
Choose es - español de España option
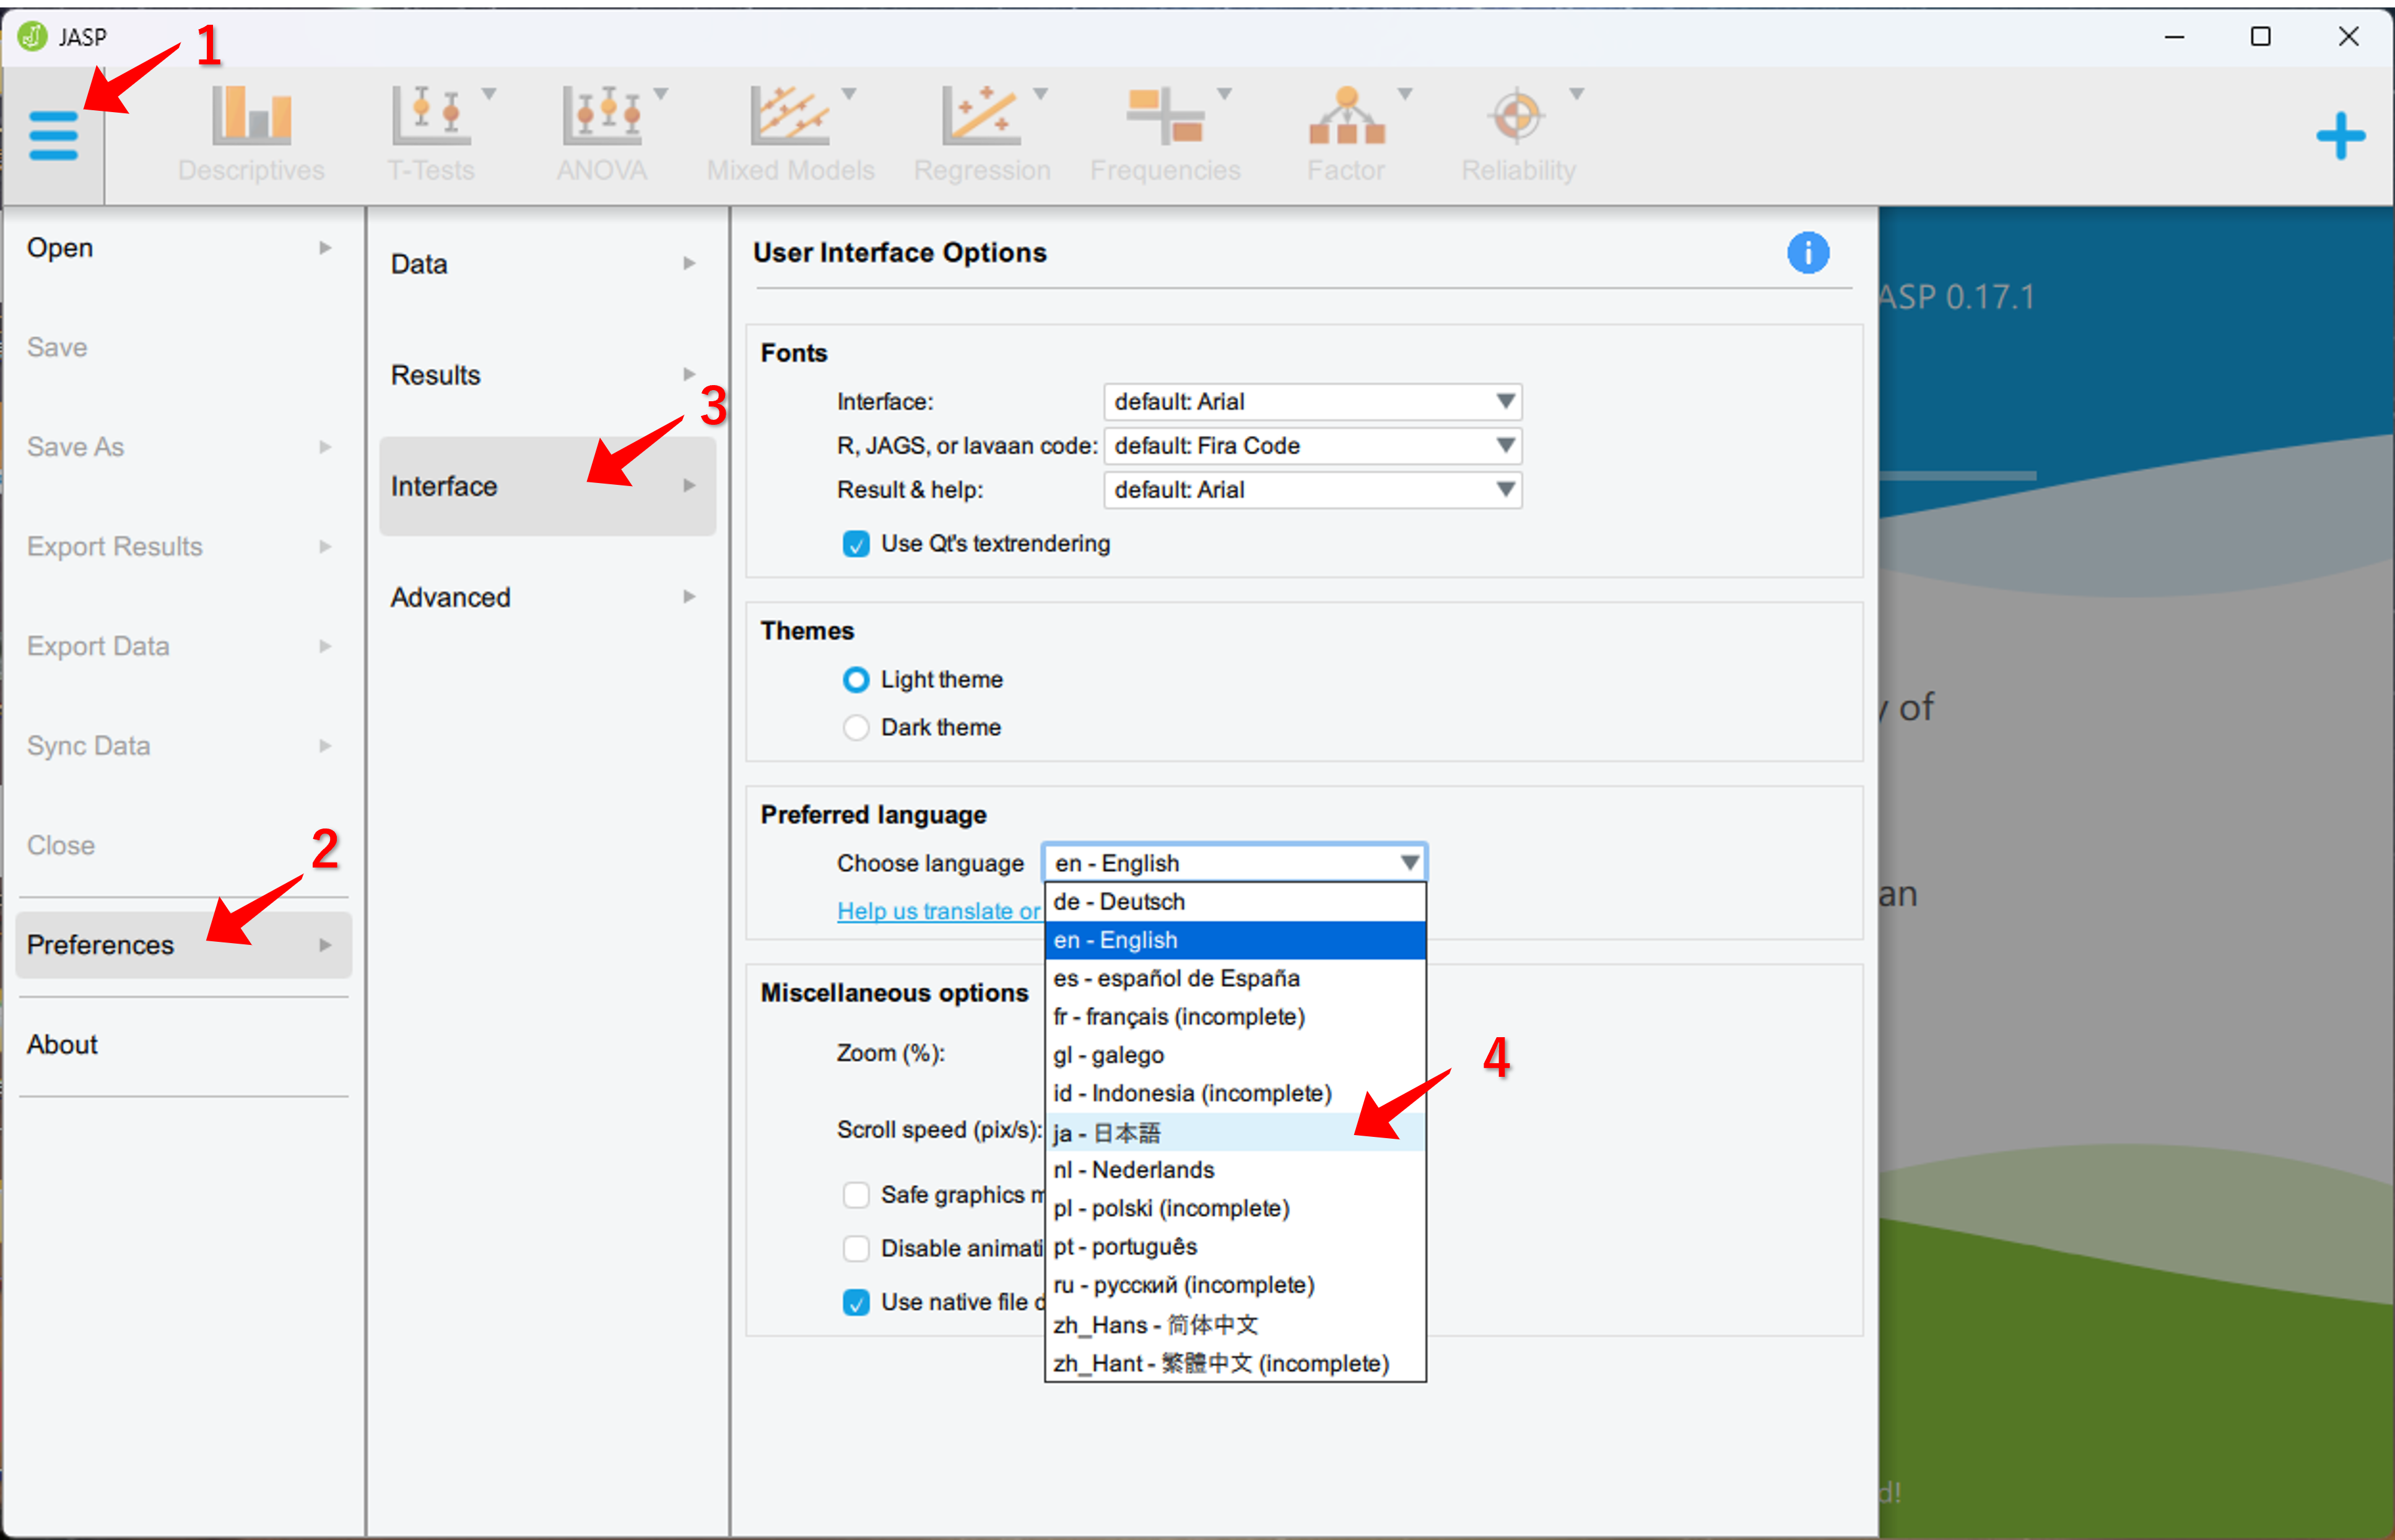coord(1235,979)
